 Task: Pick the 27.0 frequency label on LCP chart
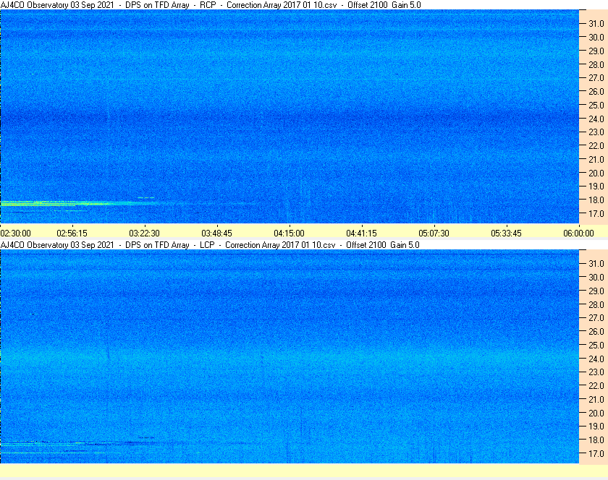(x=596, y=318)
